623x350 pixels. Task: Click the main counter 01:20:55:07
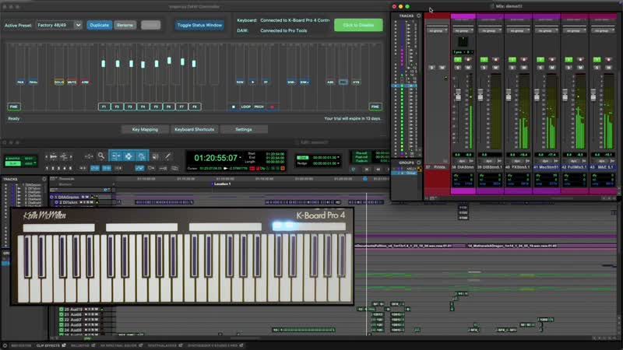coord(216,158)
